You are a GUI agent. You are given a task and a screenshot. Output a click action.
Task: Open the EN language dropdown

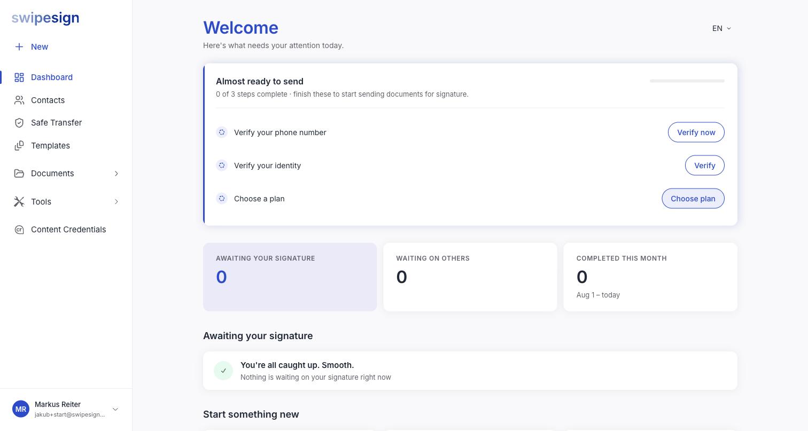click(721, 28)
